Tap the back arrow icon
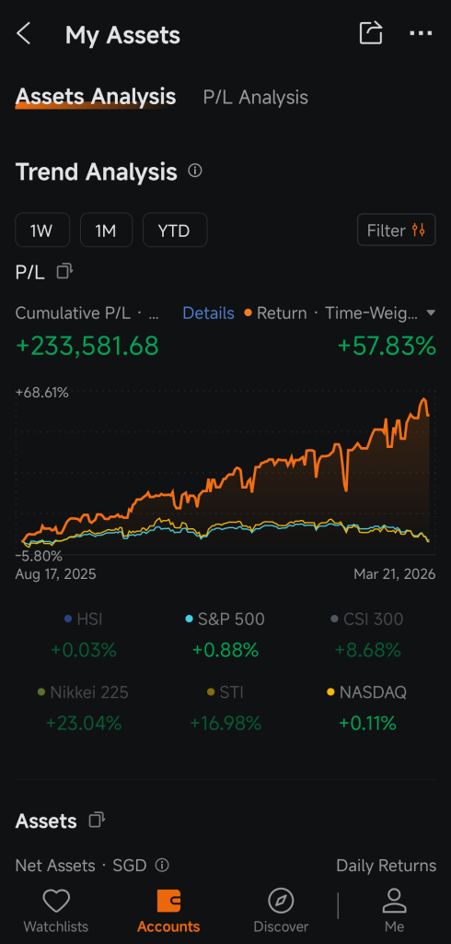This screenshot has height=944, width=451. click(23, 34)
